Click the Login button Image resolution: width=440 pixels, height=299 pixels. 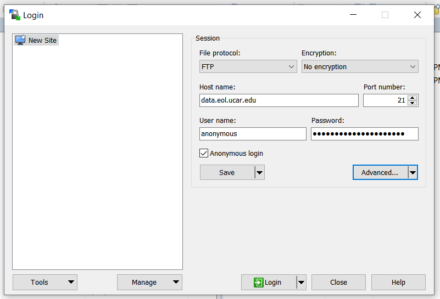point(269,282)
